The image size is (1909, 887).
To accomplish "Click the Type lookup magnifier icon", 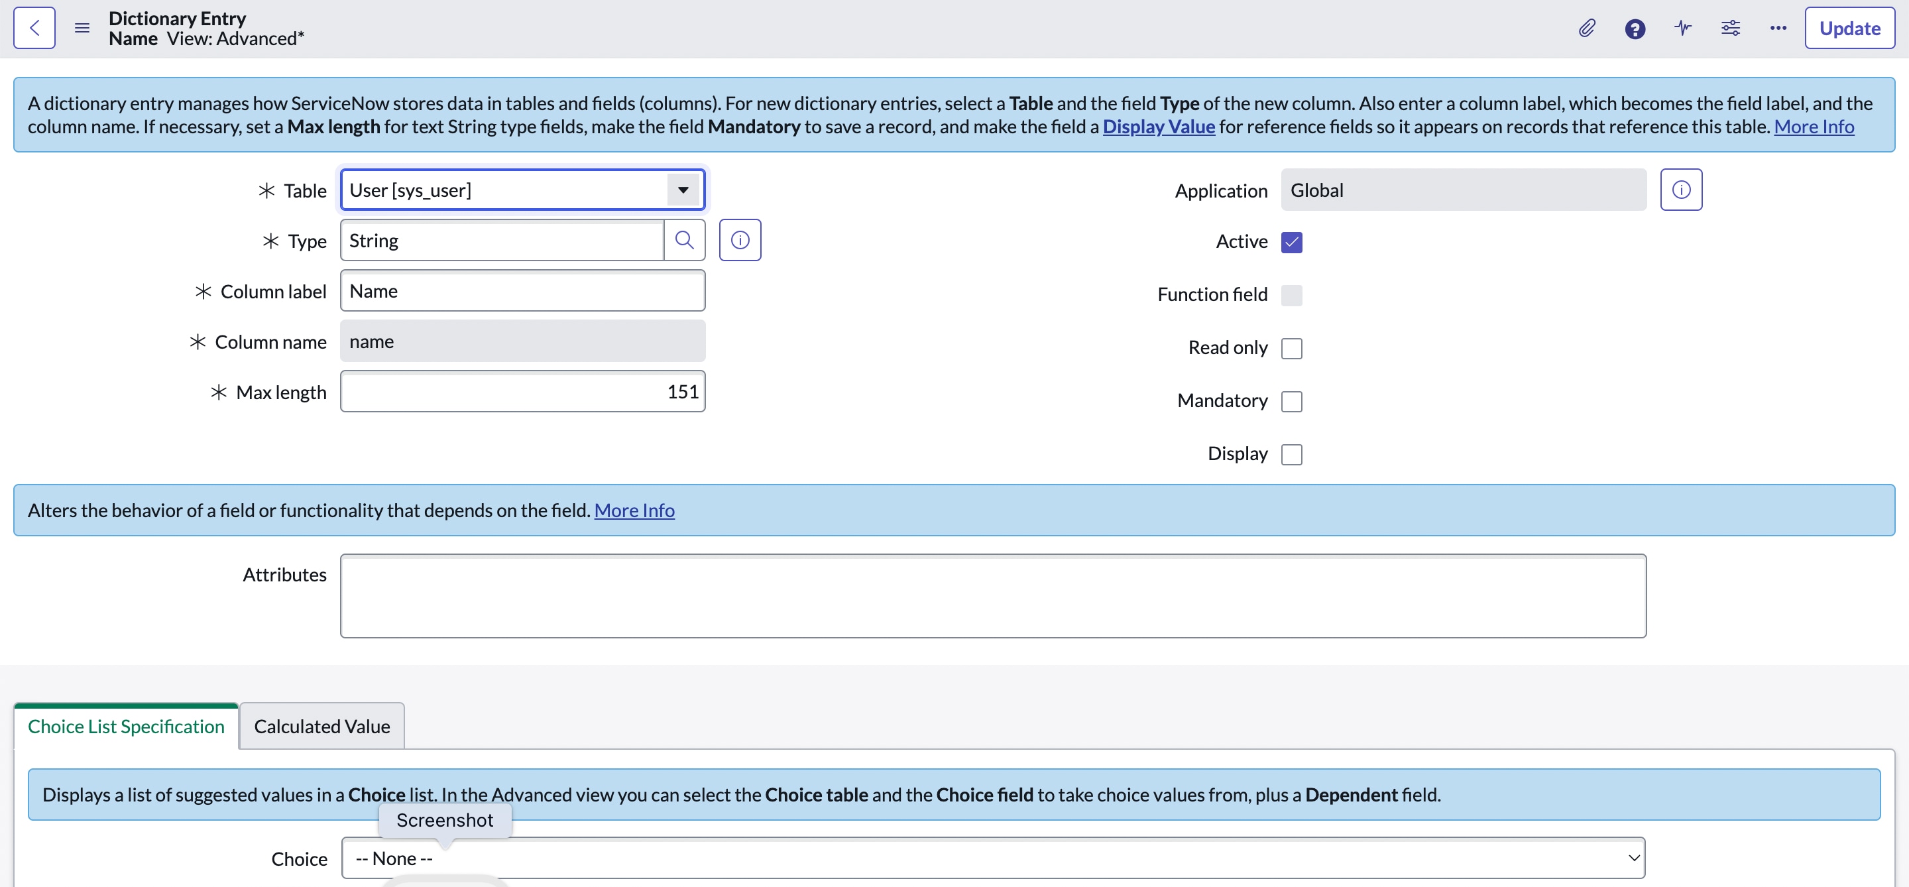I will 684,240.
